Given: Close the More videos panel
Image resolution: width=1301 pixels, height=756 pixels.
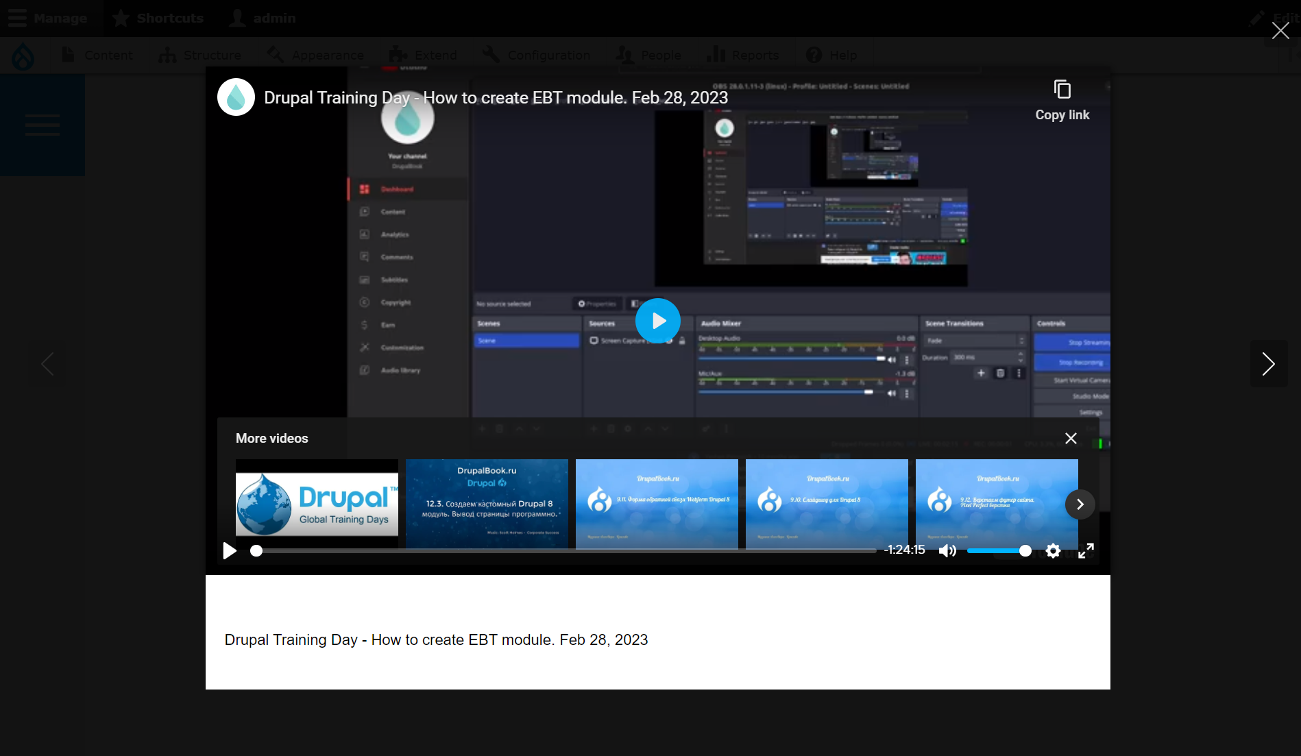Looking at the screenshot, I should click(x=1071, y=439).
